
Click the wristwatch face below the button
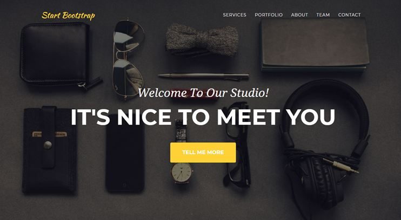click(182, 172)
